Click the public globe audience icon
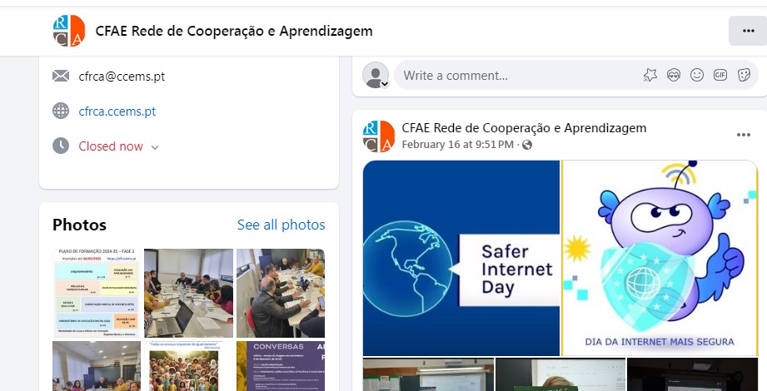This screenshot has height=391, width=767. click(x=527, y=145)
